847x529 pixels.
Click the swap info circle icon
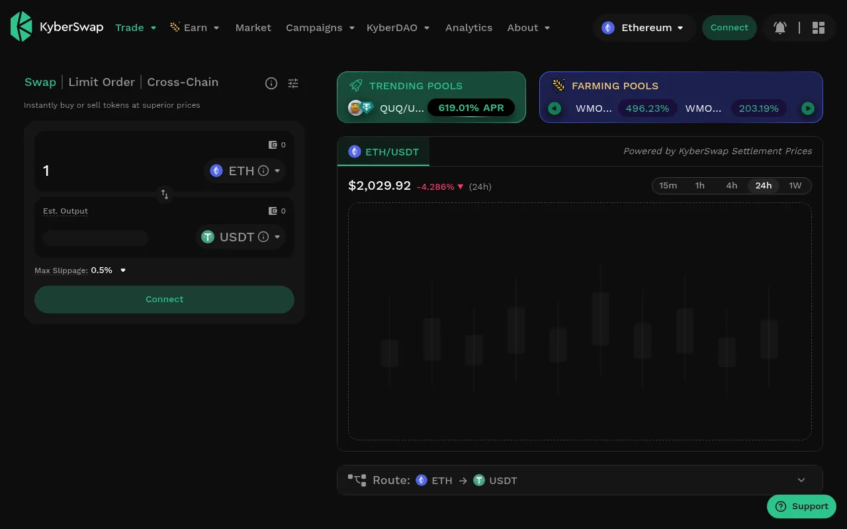pyautogui.click(x=271, y=83)
